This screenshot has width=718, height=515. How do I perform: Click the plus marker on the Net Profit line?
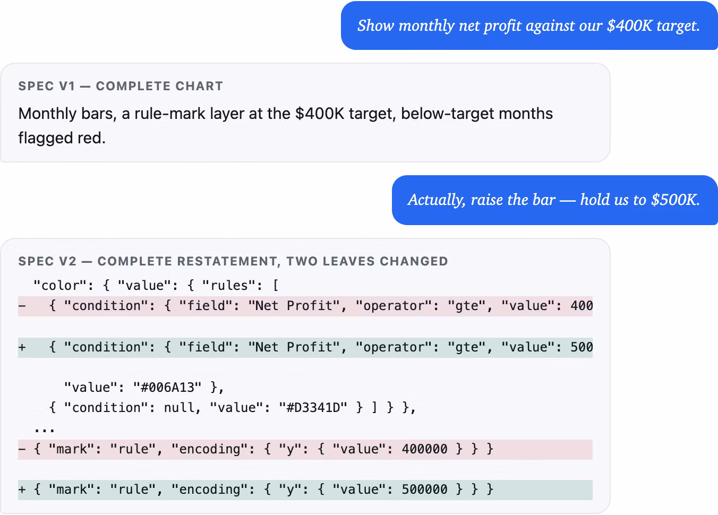pyautogui.click(x=22, y=347)
